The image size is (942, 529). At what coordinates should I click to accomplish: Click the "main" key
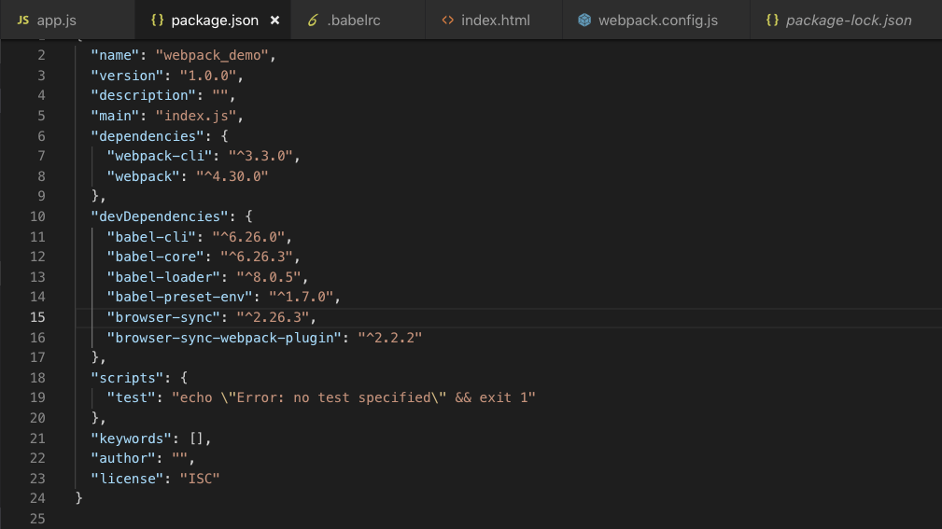(x=116, y=116)
